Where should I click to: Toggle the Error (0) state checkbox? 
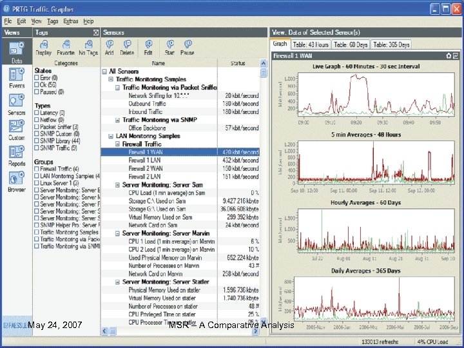37,77
